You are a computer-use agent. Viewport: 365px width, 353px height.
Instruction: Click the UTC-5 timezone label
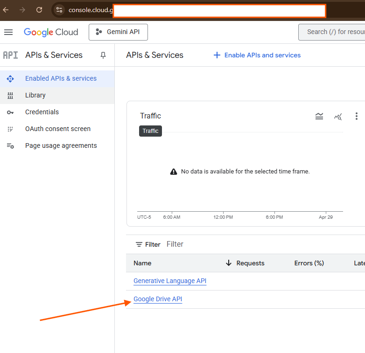click(x=144, y=217)
